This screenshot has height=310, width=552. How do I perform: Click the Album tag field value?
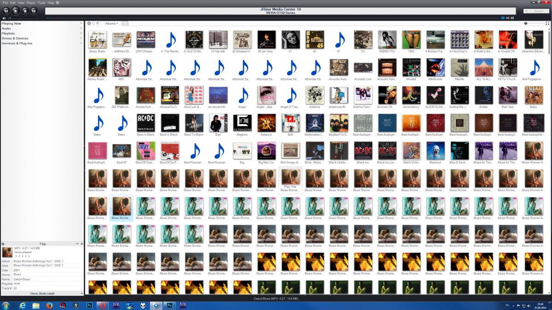(x=39, y=261)
